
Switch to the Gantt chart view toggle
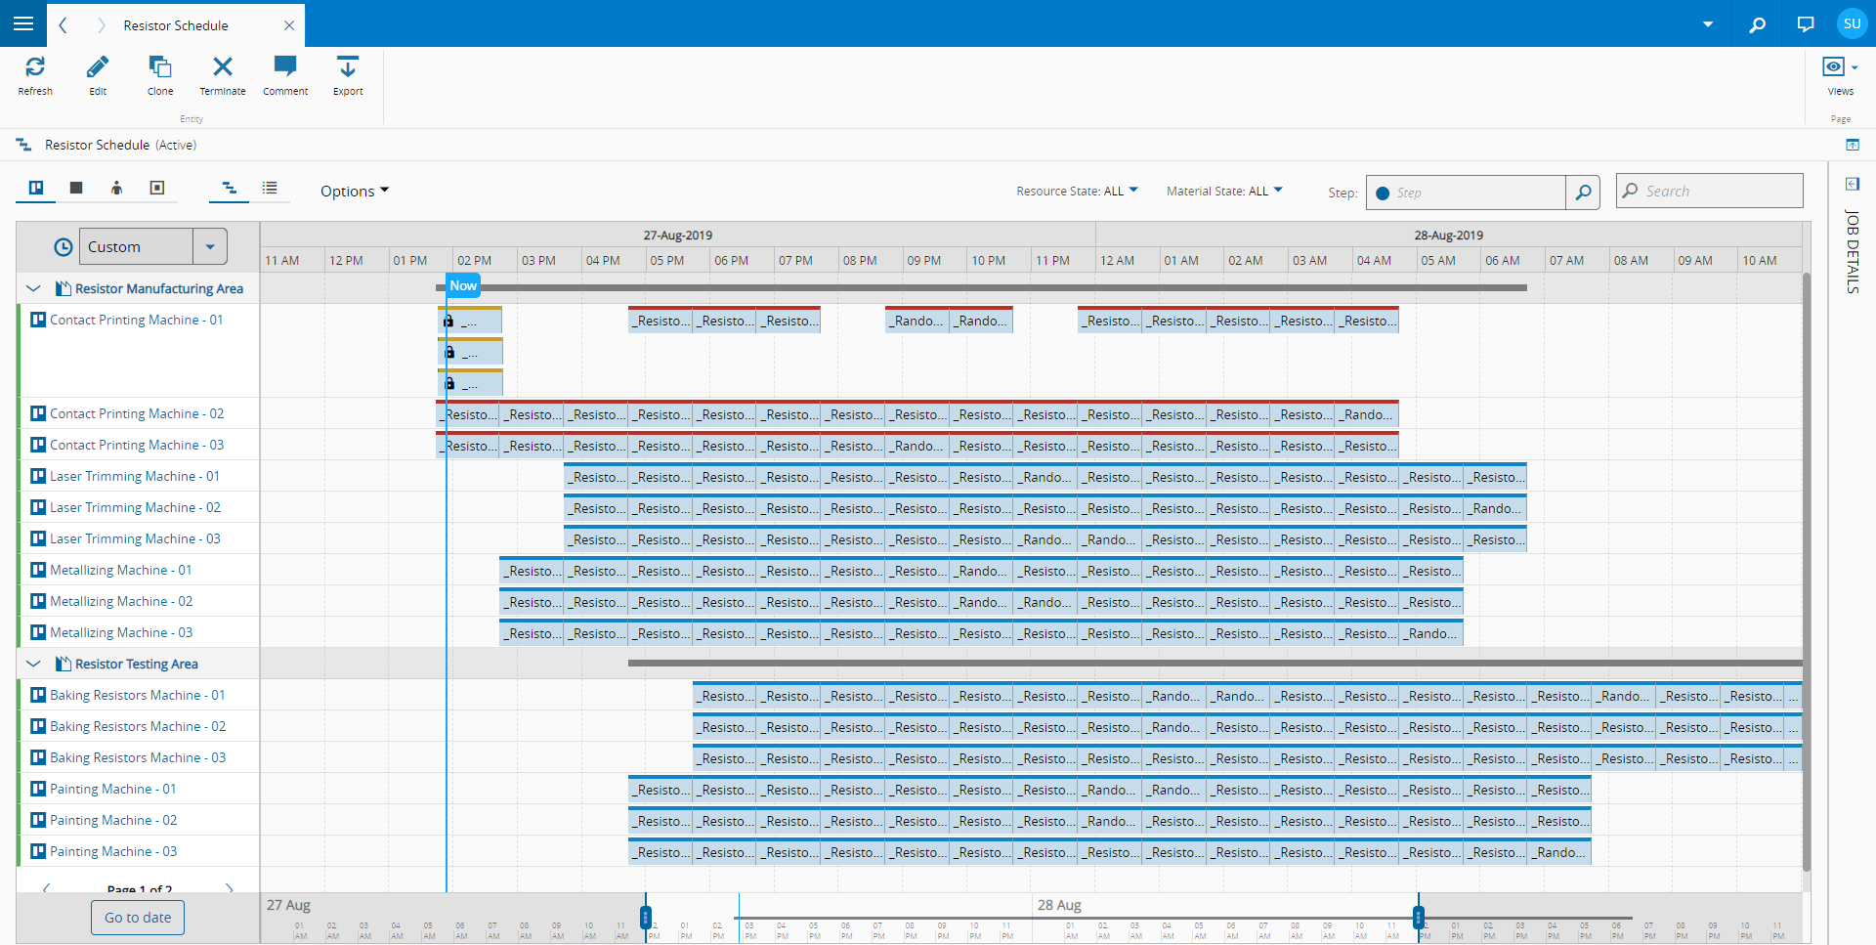pos(230,188)
